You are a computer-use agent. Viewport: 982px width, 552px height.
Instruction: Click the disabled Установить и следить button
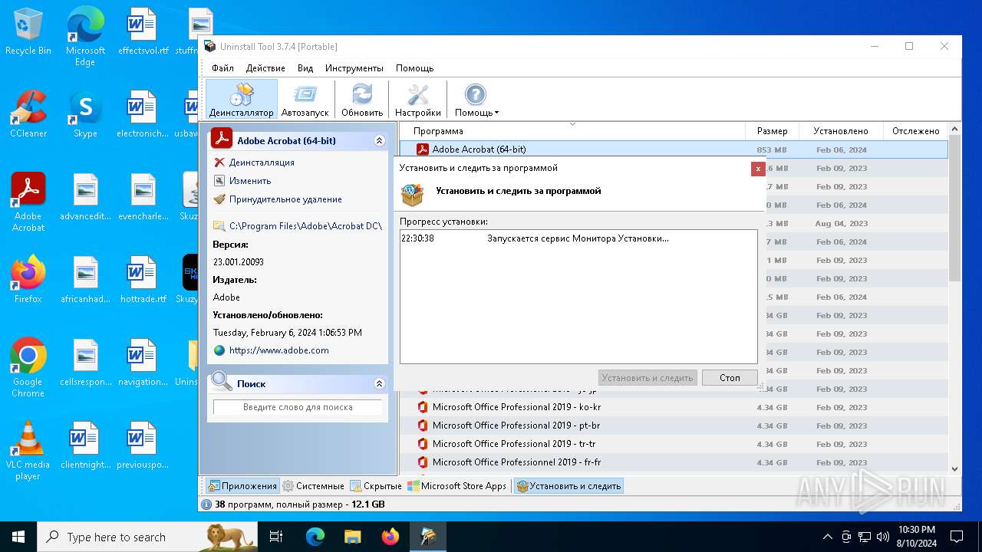pyautogui.click(x=648, y=378)
